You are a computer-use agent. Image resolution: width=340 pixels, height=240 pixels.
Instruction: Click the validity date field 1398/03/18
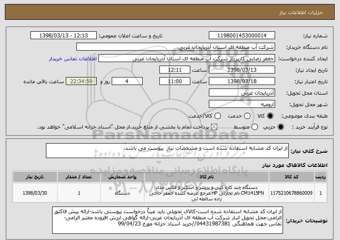(x=242, y=81)
